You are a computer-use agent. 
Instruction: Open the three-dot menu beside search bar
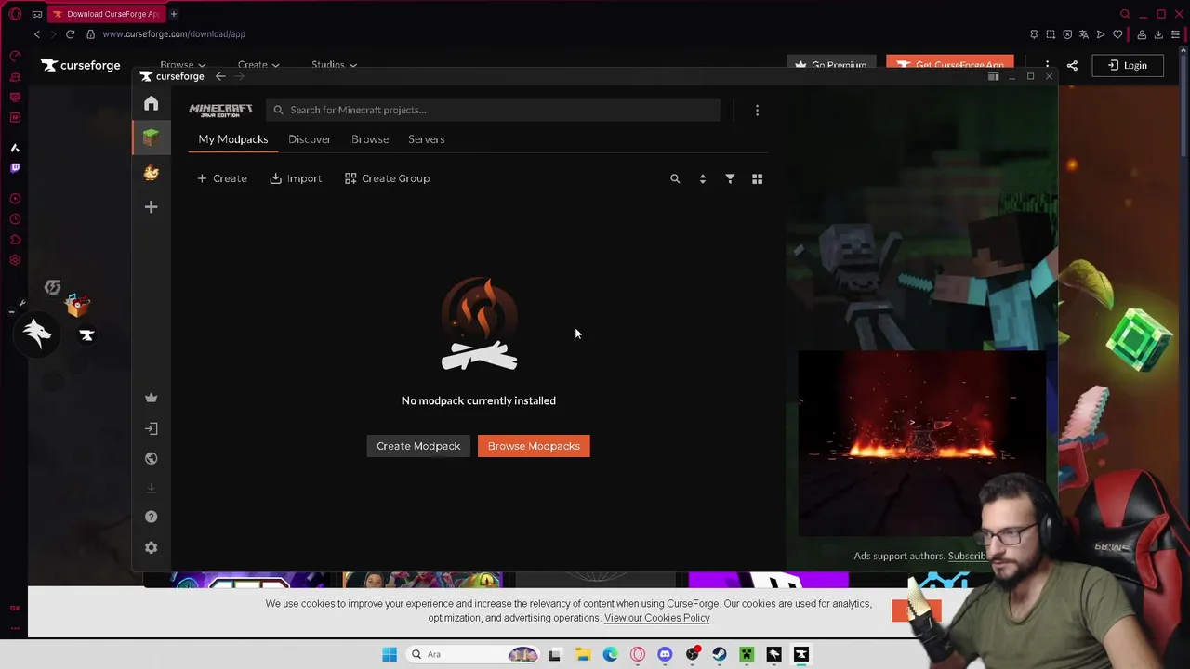click(757, 110)
